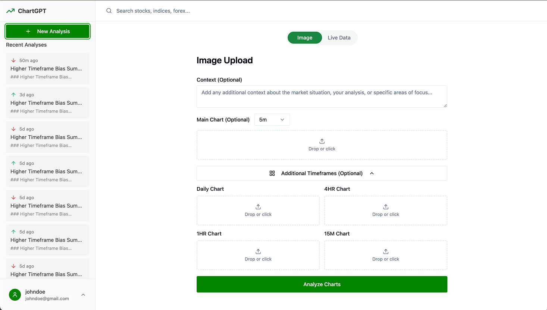Viewport: 547px width, 310px height.
Task: Click the plus icon in New Analysis
Action: (x=28, y=31)
